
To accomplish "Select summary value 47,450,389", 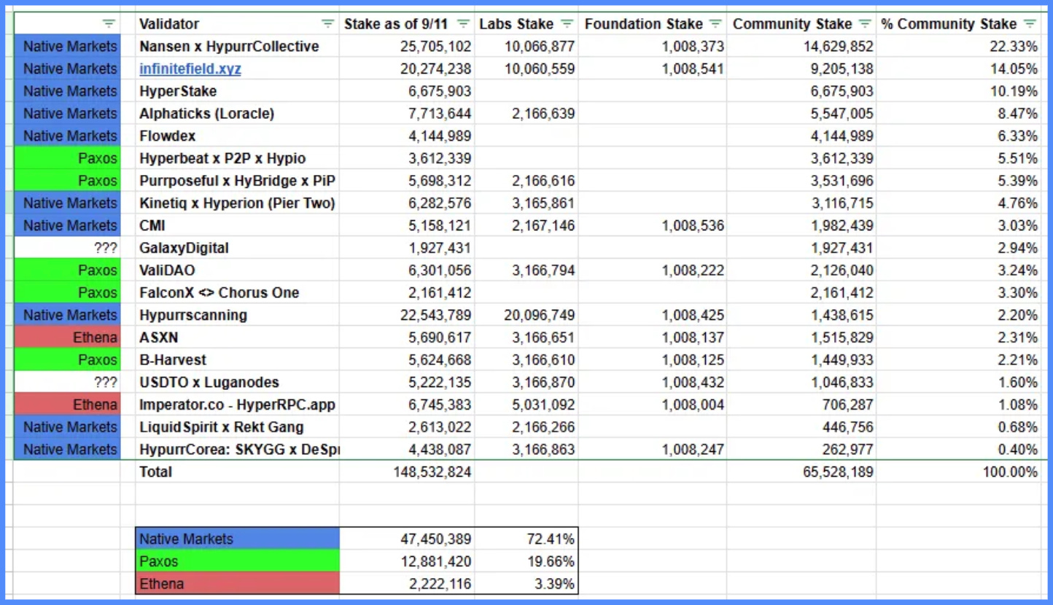I will (x=407, y=539).
